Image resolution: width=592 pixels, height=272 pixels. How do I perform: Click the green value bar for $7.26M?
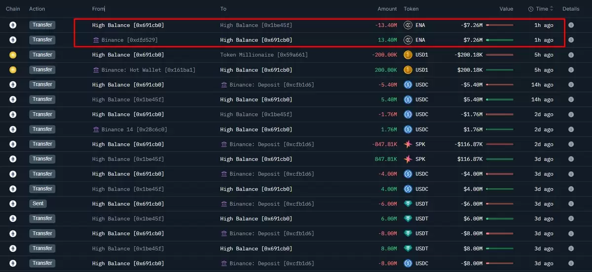click(x=499, y=40)
